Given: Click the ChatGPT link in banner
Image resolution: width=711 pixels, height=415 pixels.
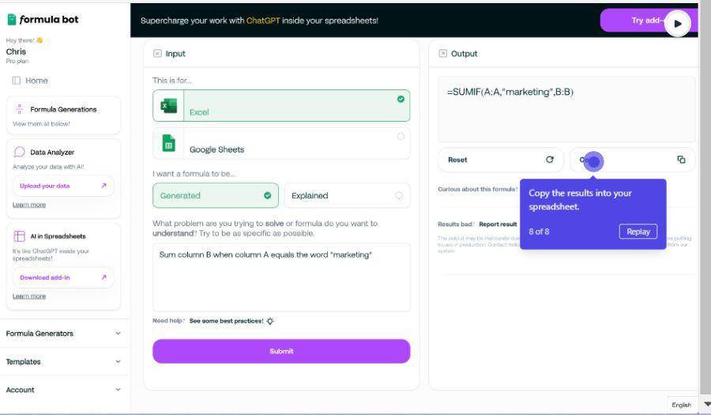Looking at the screenshot, I should (x=263, y=21).
